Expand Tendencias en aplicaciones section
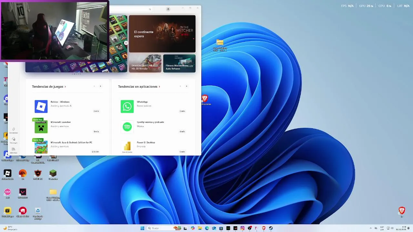This screenshot has width=413, height=232. point(139,87)
